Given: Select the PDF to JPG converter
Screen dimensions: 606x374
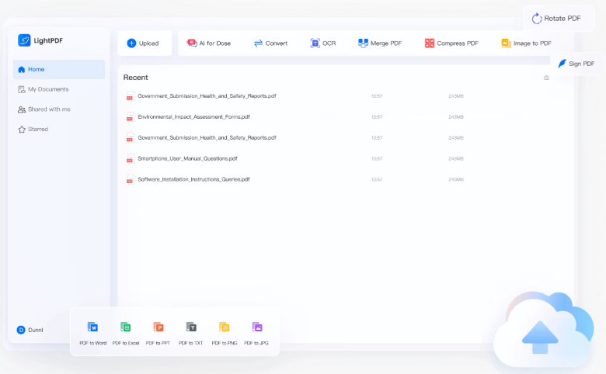Looking at the screenshot, I should (x=256, y=333).
